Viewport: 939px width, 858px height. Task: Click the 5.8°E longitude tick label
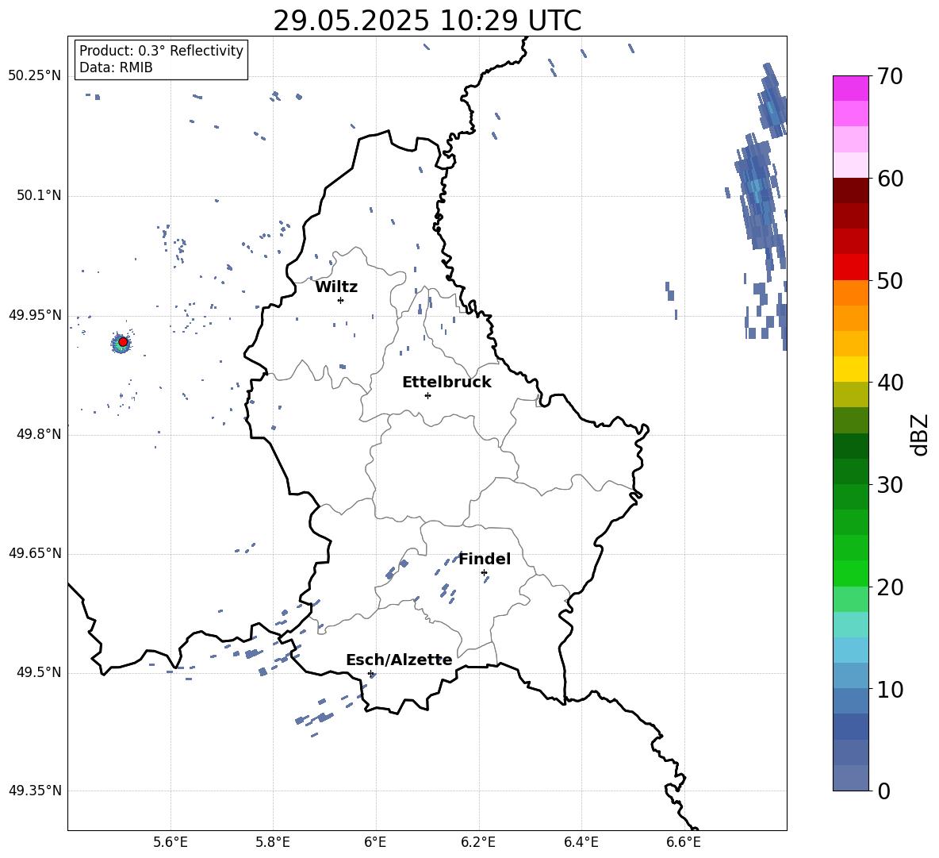click(273, 843)
